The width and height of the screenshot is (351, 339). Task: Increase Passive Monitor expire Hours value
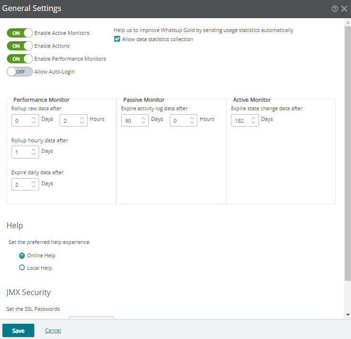(192, 118)
